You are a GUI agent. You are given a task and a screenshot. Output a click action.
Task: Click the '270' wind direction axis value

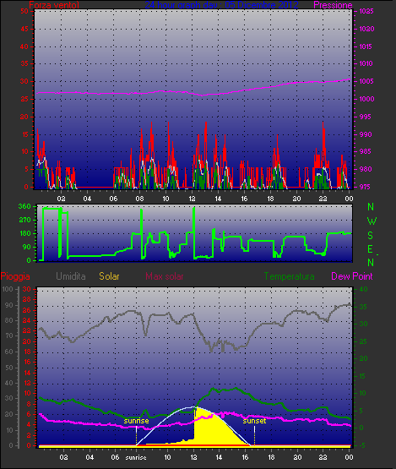(x=24, y=221)
